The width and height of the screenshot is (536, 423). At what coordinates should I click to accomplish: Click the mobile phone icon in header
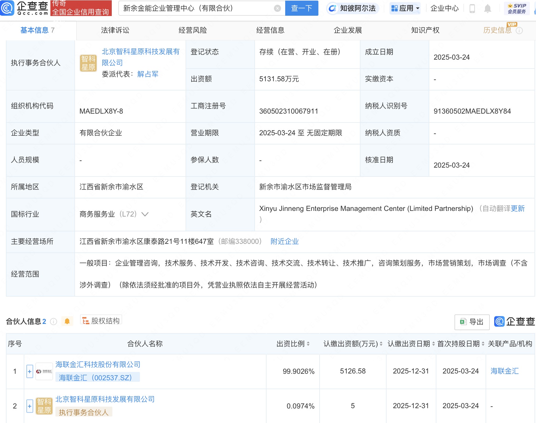pyautogui.click(x=472, y=8)
